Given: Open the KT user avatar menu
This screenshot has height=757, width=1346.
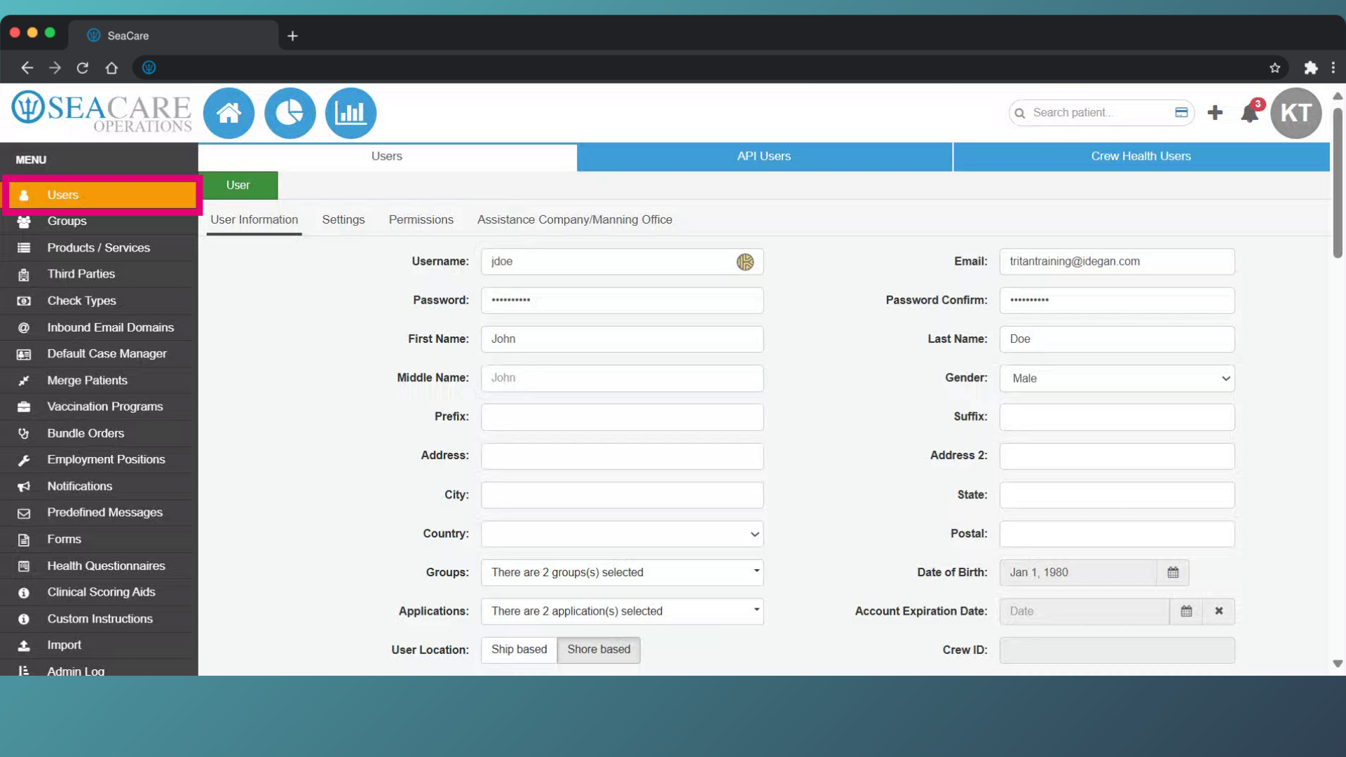Looking at the screenshot, I should (1296, 113).
